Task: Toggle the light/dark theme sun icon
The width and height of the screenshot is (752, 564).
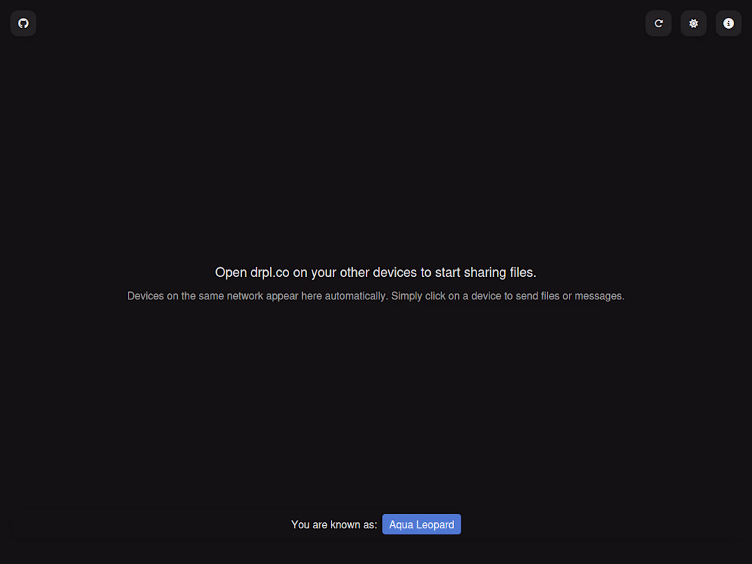Action: click(693, 23)
